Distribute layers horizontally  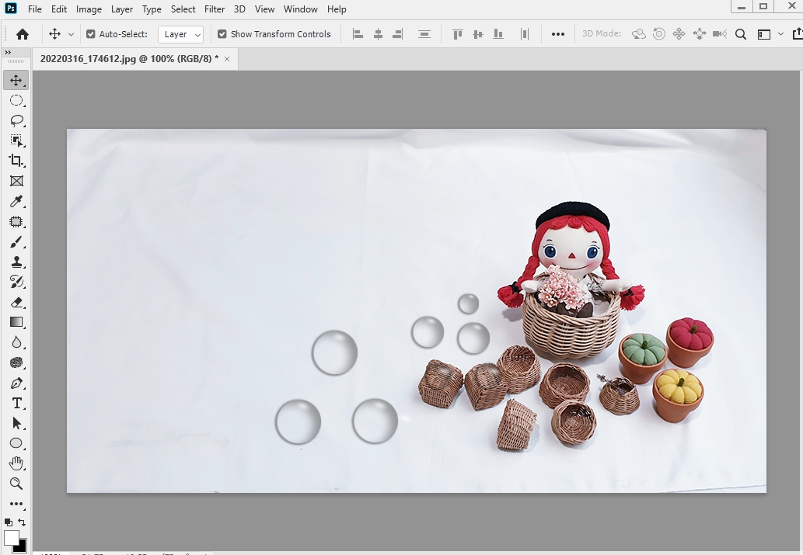coord(524,34)
